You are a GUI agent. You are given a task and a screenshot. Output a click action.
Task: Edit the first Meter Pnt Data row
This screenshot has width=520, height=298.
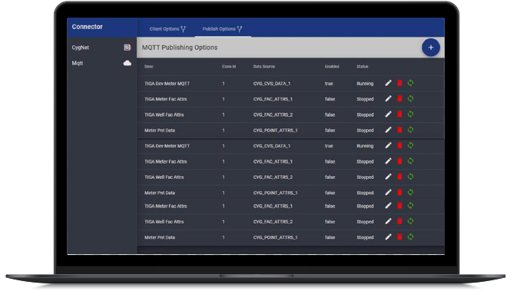(x=388, y=130)
